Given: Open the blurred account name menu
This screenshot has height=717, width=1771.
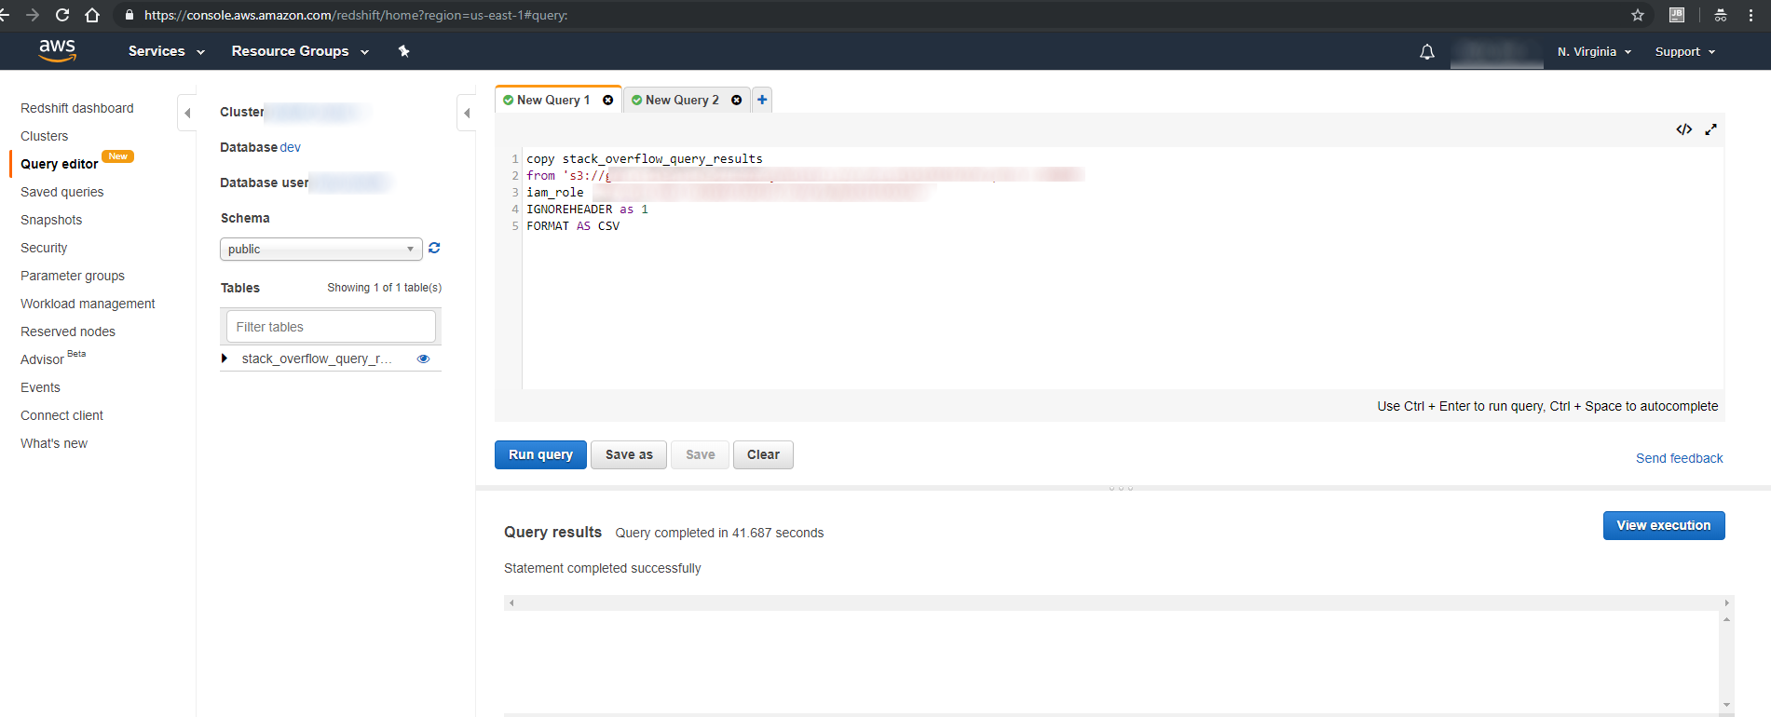Looking at the screenshot, I should pos(1497,51).
